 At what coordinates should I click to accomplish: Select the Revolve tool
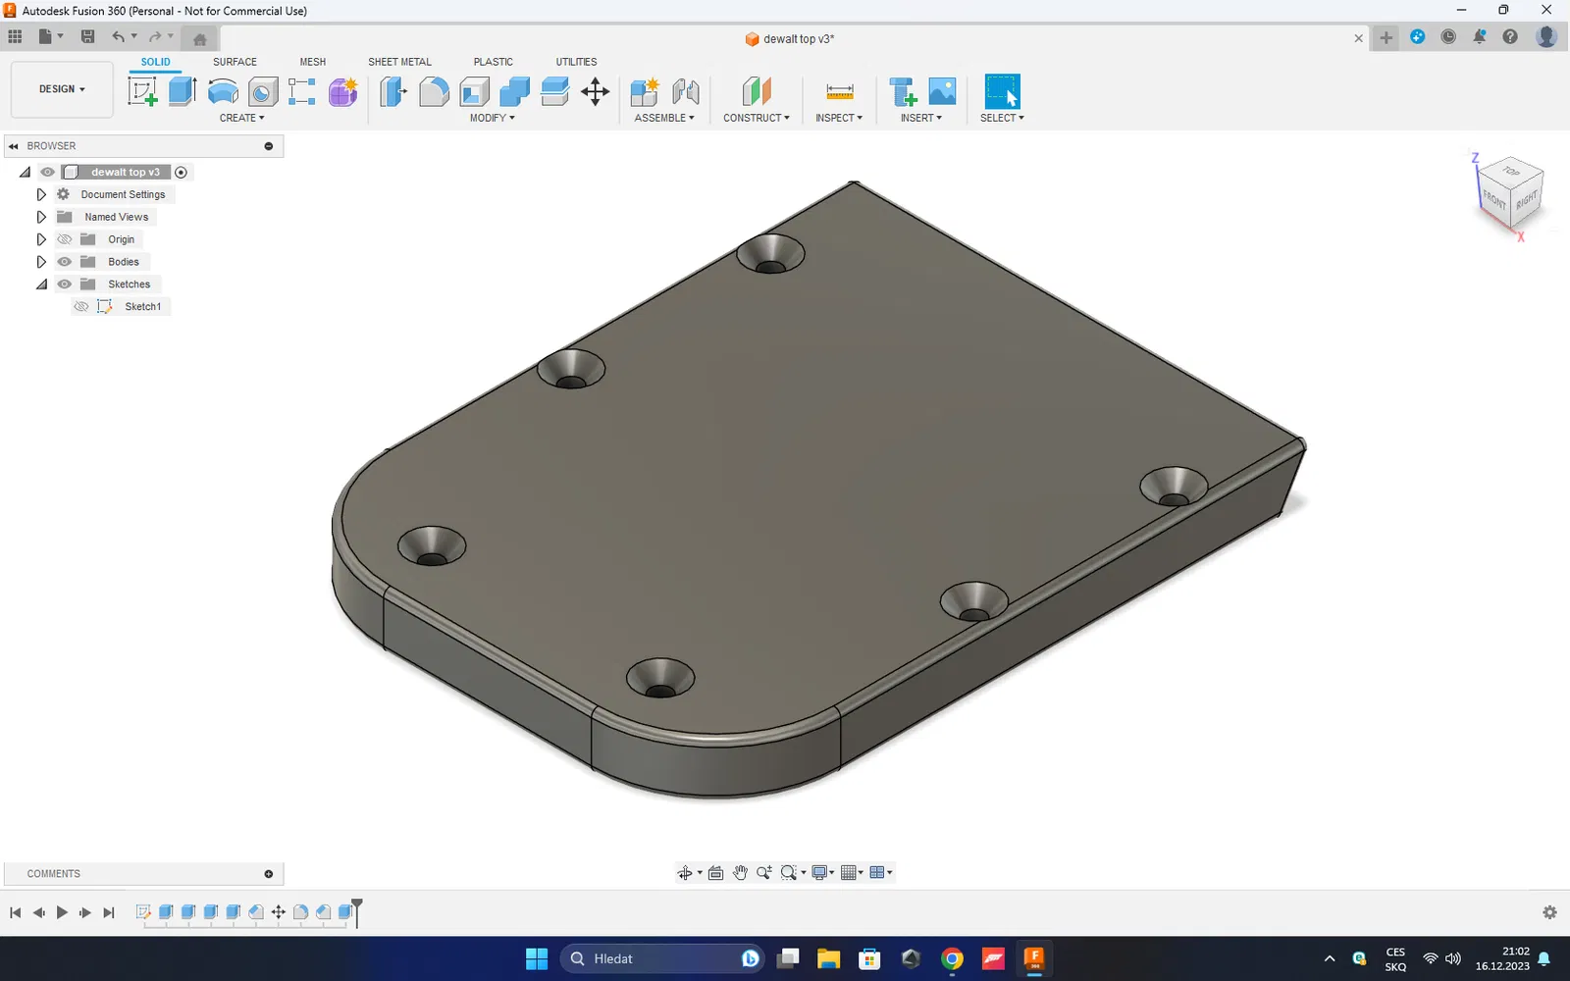pyautogui.click(x=223, y=92)
